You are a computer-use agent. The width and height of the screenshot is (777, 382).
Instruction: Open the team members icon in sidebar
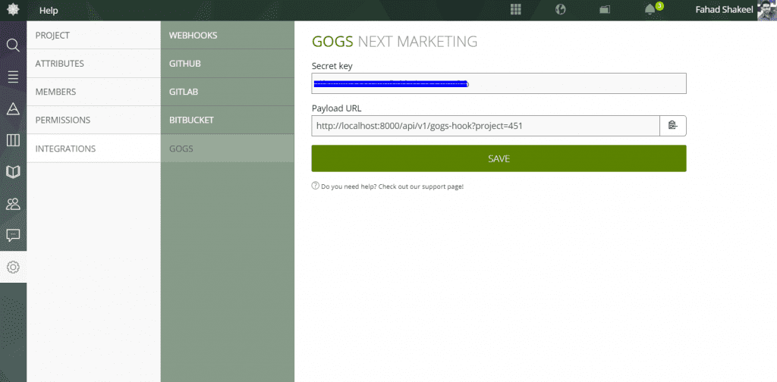13,203
